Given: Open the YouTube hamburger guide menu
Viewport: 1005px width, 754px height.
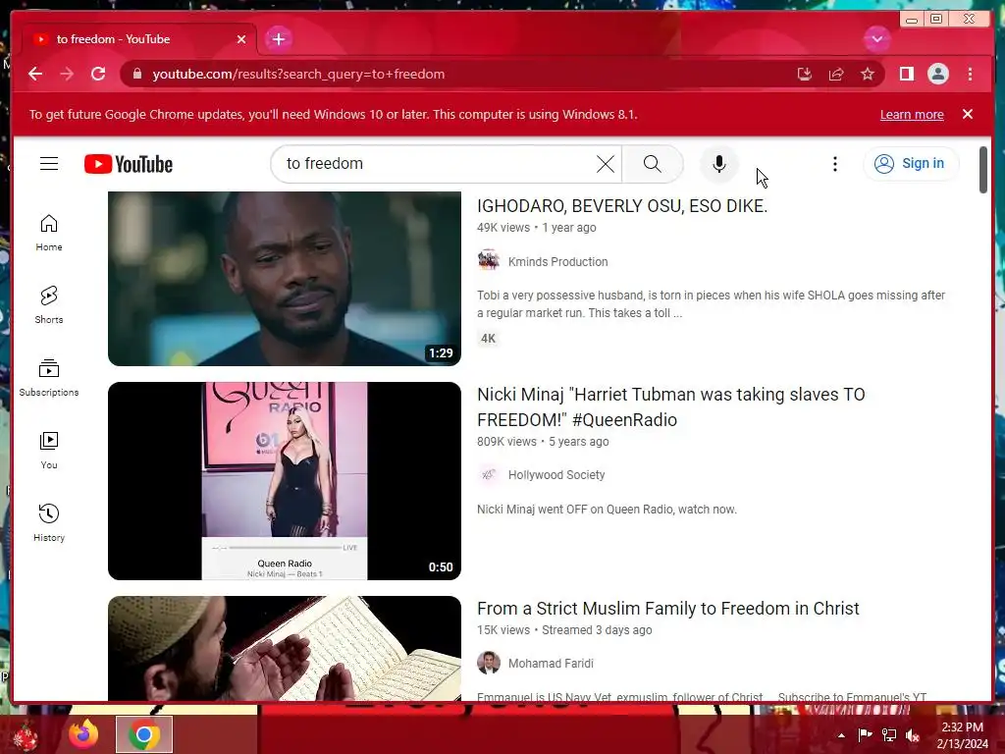Looking at the screenshot, I should [x=49, y=164].
